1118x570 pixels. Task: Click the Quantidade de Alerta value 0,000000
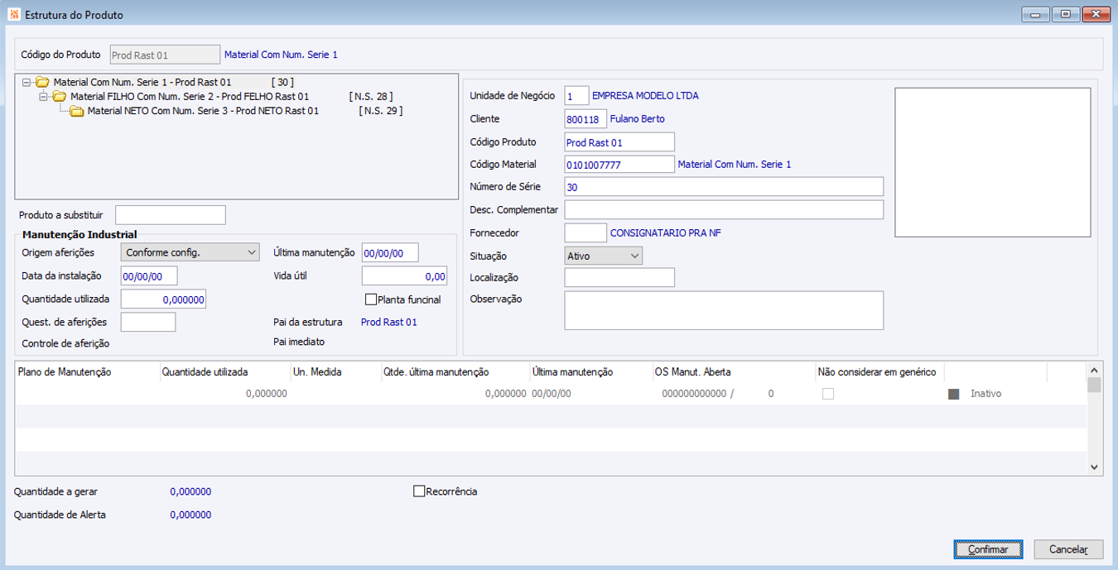point(190,515)
